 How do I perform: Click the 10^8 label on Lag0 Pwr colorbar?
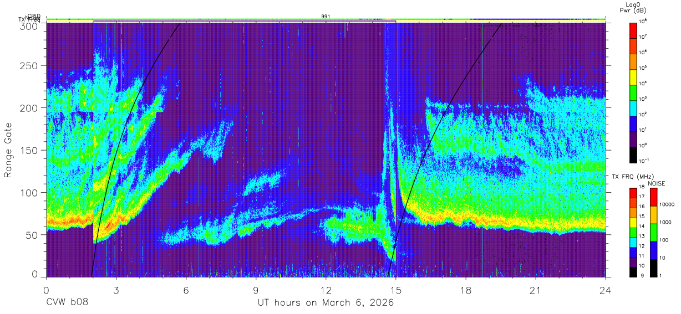tap(643, 22)
